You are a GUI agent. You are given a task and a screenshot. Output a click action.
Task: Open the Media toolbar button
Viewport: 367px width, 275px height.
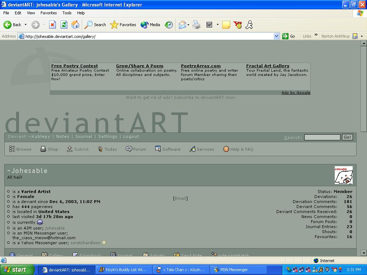click(x=150, y=25)
